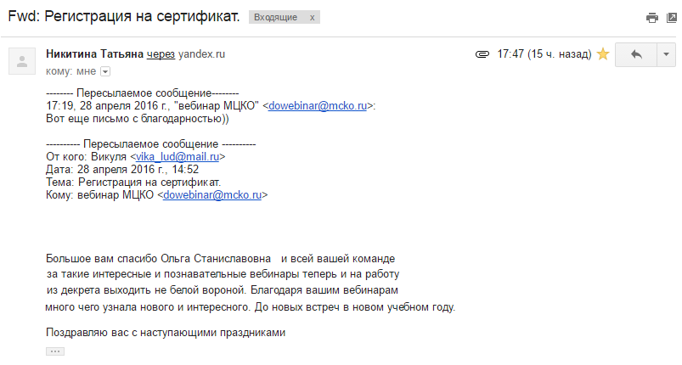
Task: Show trimmed content with the ellipsis button
Action: tap(55, 351)
